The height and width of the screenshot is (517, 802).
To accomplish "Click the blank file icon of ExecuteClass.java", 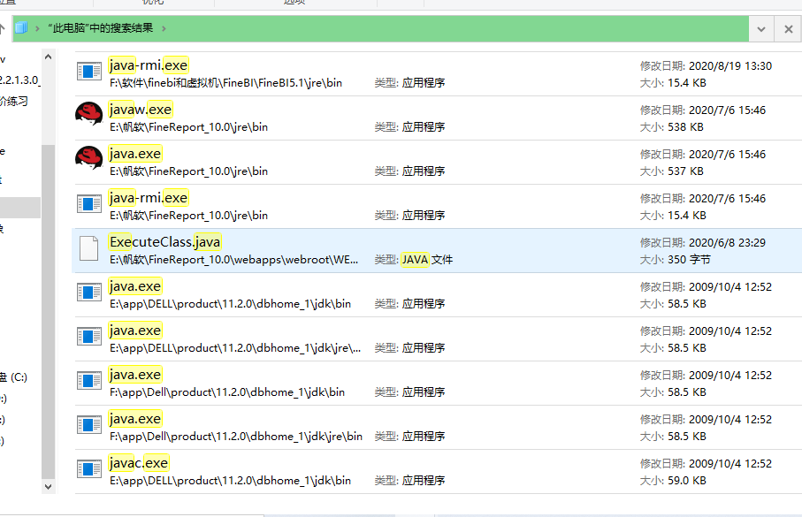I will (x=89, y=248).
